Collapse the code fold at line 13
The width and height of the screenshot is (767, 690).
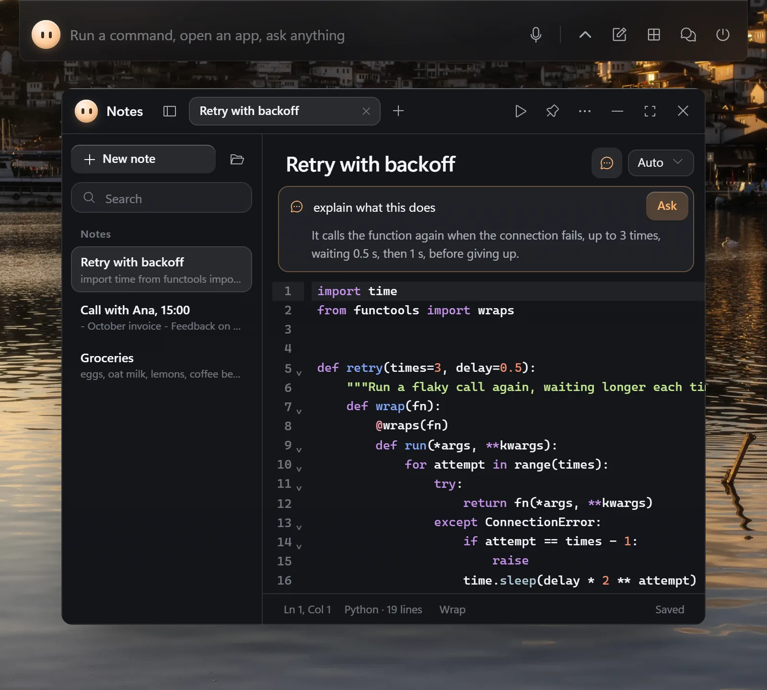click(299, 528)
